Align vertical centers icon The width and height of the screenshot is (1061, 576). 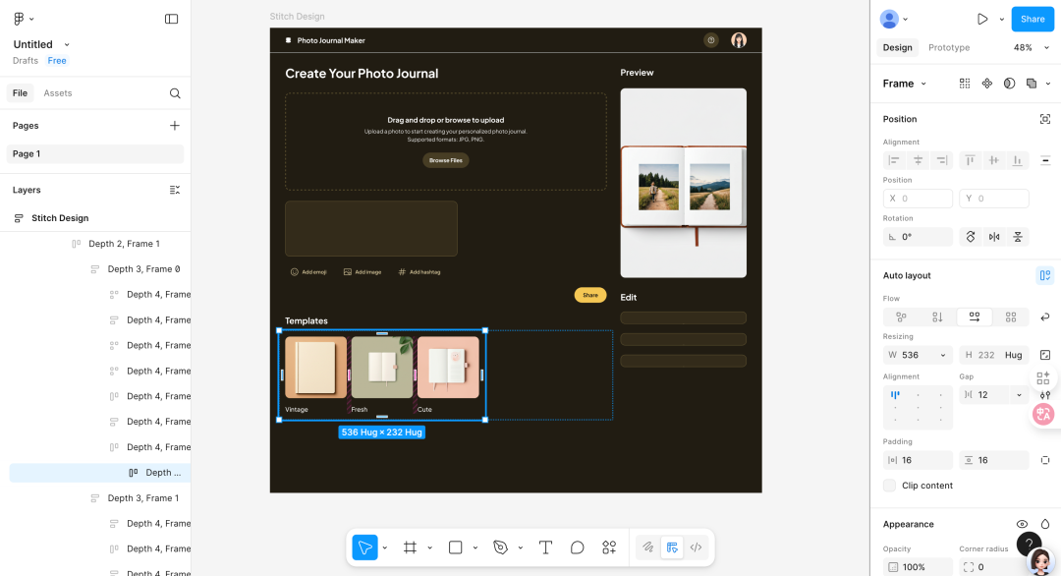[x=993, y=160]
